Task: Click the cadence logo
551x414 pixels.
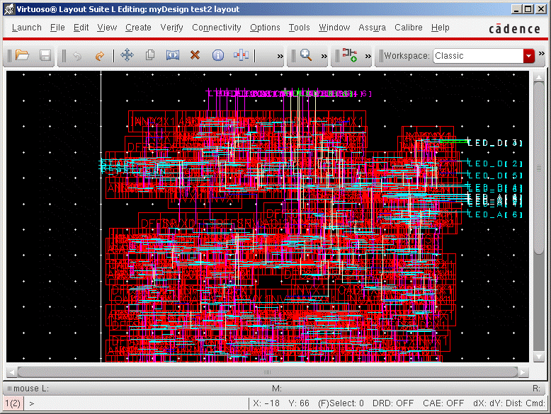Action: pyautogui.click(x=514, y=29)
